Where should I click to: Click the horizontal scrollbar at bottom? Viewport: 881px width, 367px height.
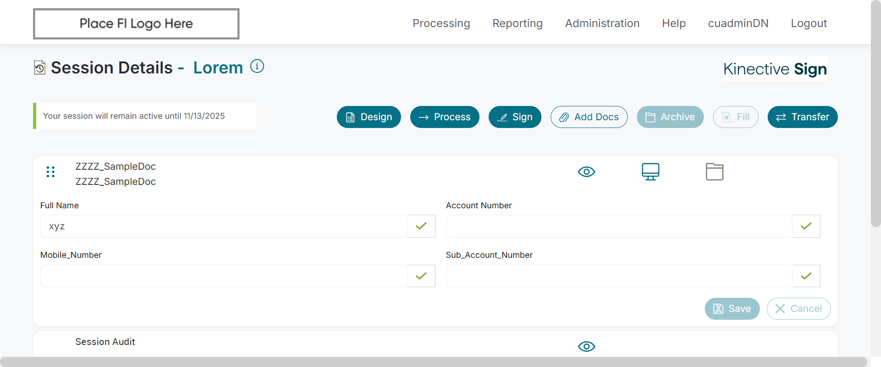tap(433, 361)
